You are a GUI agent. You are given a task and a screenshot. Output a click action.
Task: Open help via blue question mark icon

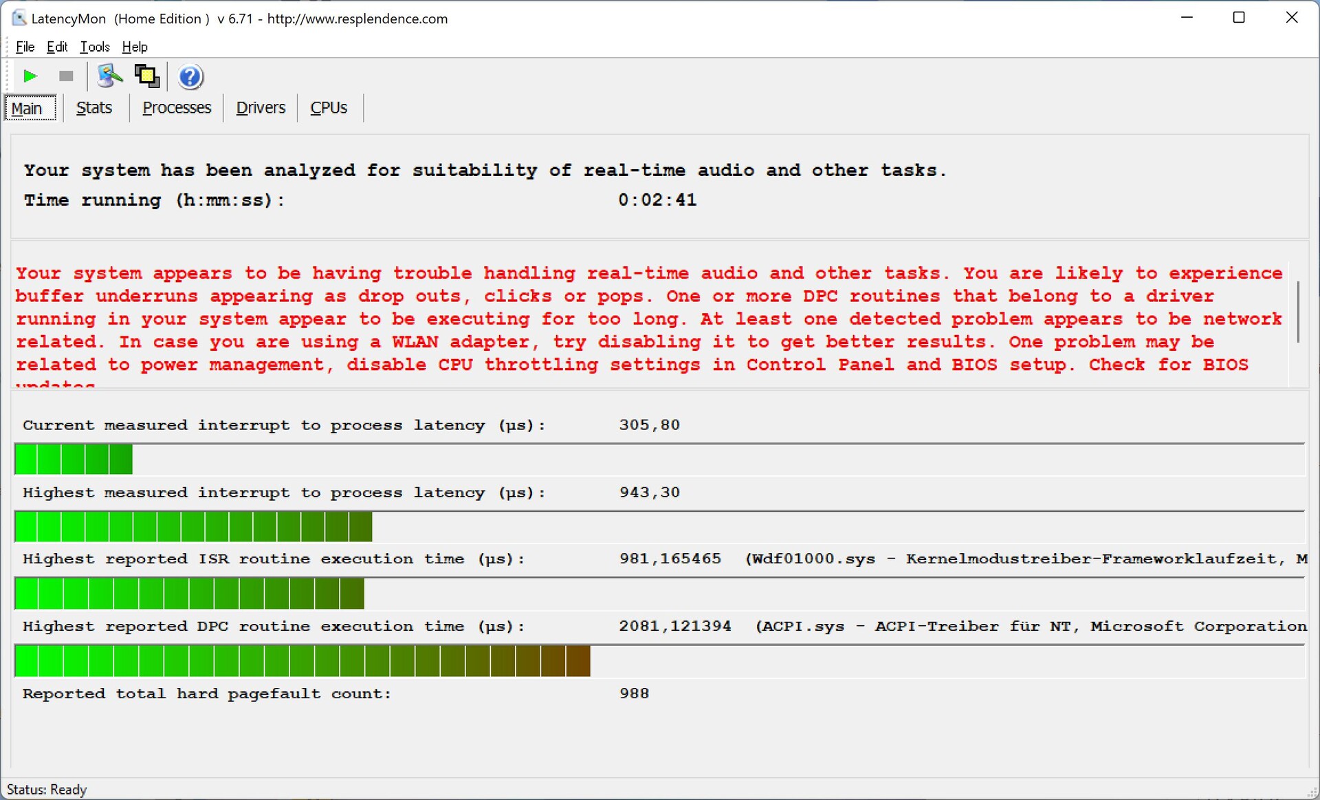tap(190, 76)
